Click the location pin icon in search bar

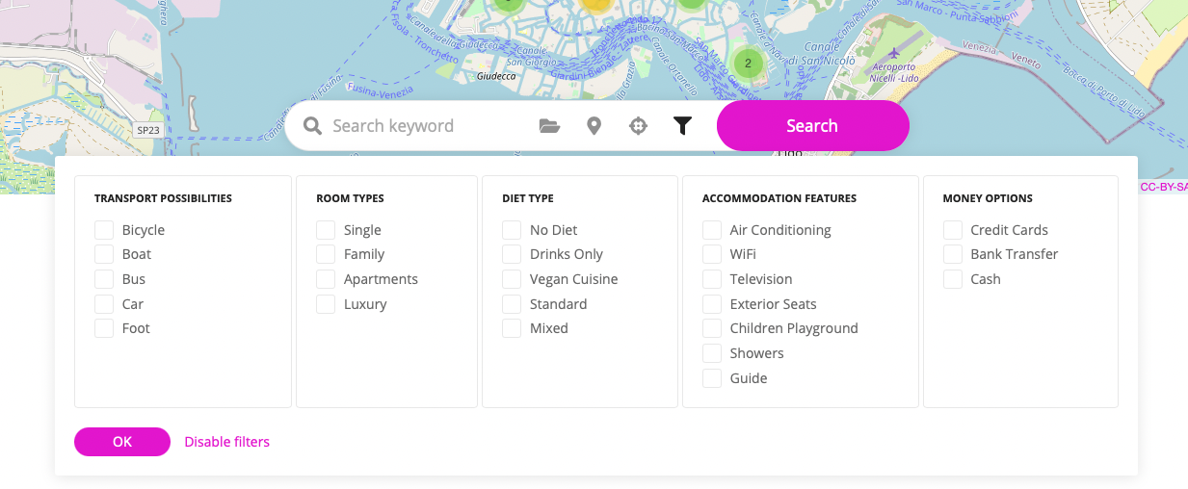click(594, 126)
